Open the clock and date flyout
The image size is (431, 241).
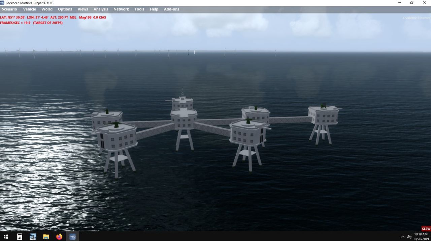[x=421, y=236]
